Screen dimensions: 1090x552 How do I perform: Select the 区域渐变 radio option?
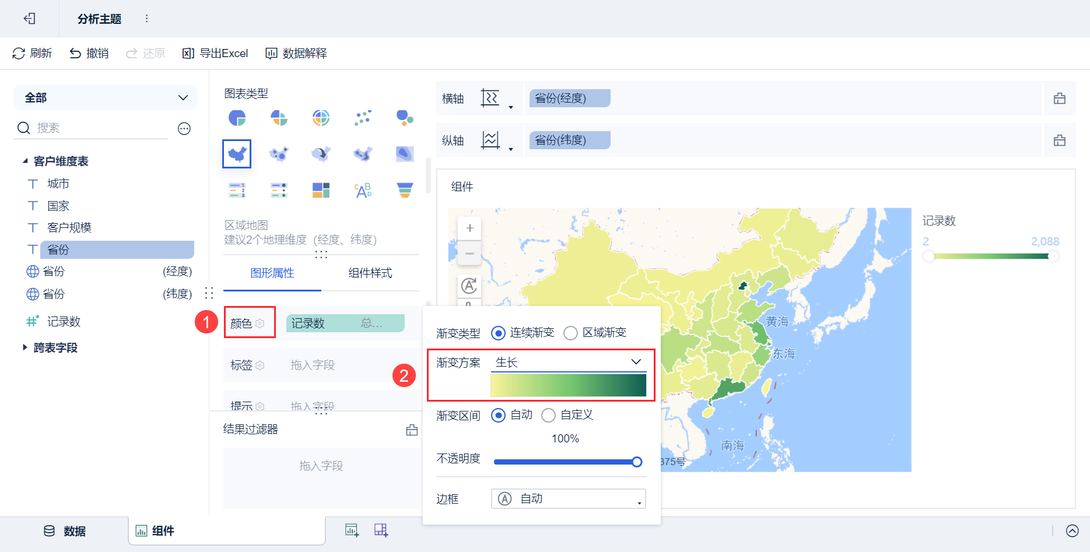[571, 333]
